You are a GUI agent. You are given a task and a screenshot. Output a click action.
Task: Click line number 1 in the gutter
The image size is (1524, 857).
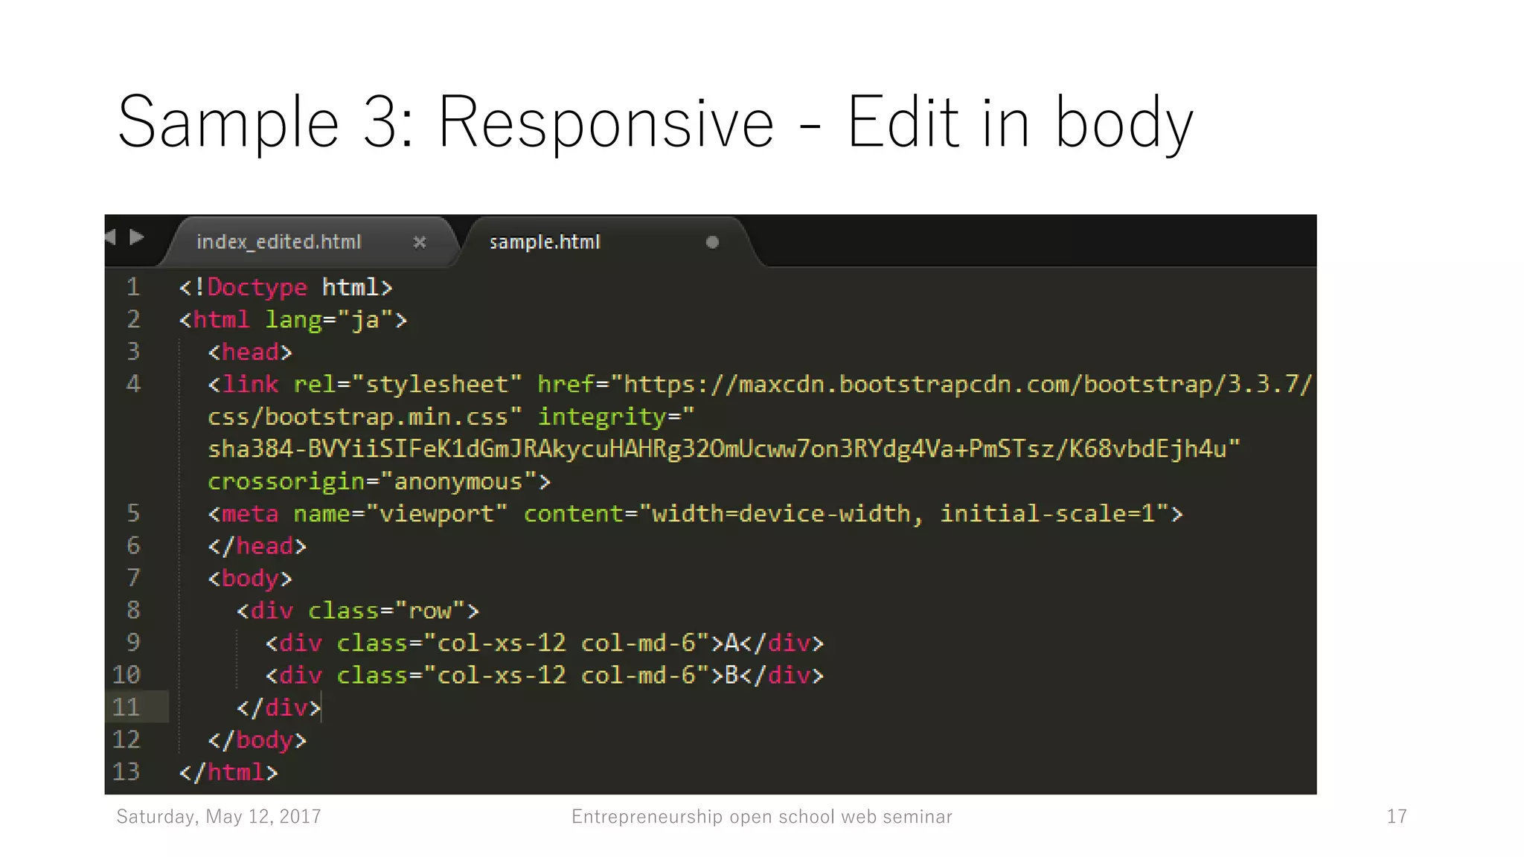[x=133, y=287]
